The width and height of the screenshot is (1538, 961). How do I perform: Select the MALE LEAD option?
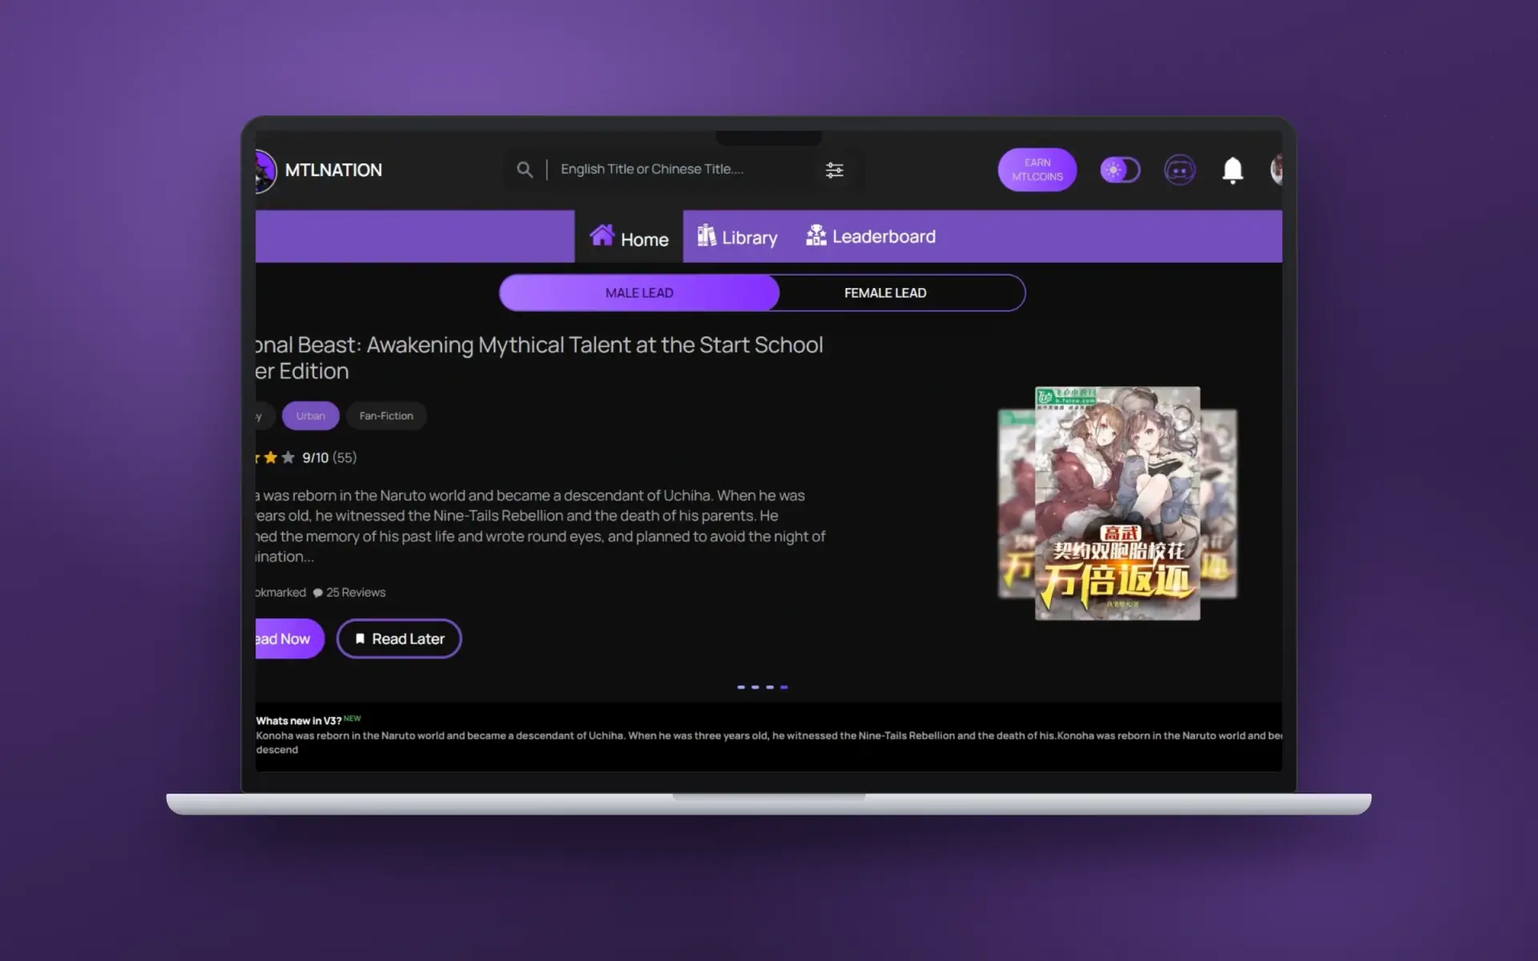click(639, 293)
